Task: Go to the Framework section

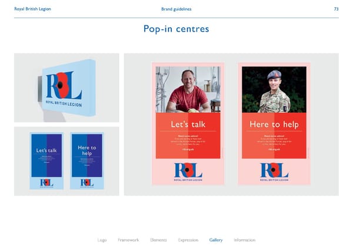Action: 128,240
